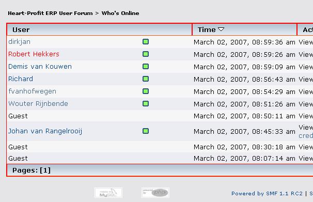Screen dimensions: 313x202
Task: Open the Who's Online breadcrumb link
Action: [x=120, y=13]
